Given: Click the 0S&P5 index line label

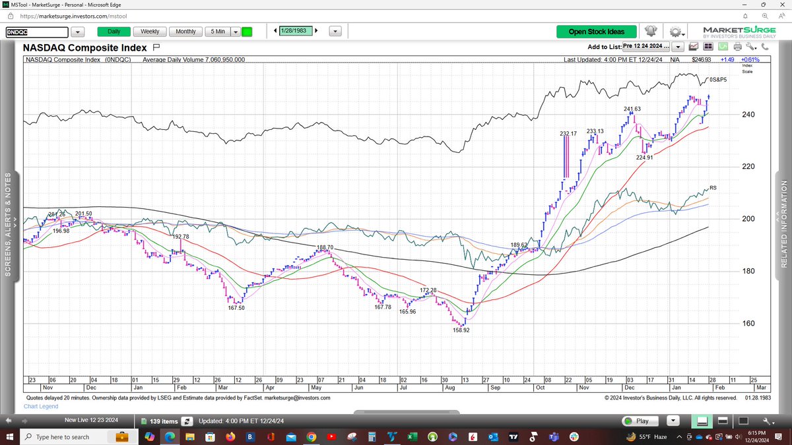Looking at the screenshot, I should pyautogui.click(x=718, y=80).
